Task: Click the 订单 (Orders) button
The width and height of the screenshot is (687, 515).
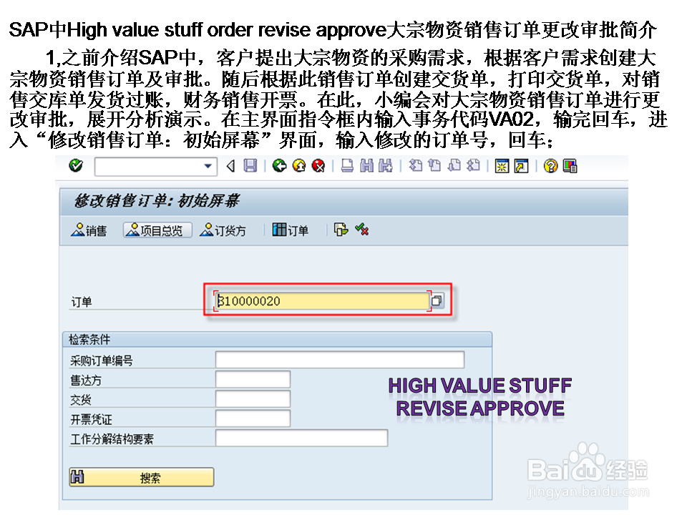Action: [x=291, y=230]
